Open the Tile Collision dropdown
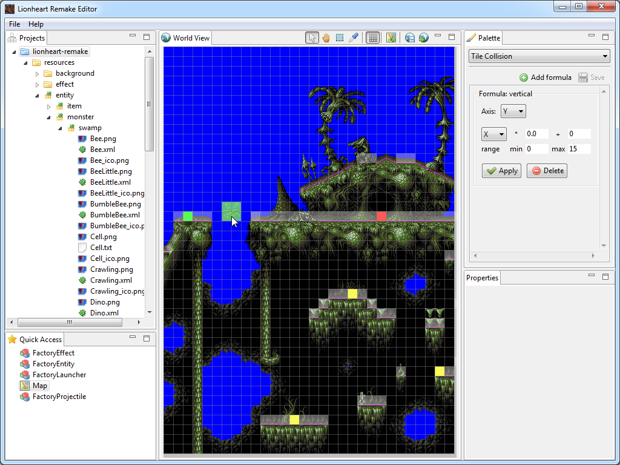Viewport: 620px width, 465px height. pos(539,56)
